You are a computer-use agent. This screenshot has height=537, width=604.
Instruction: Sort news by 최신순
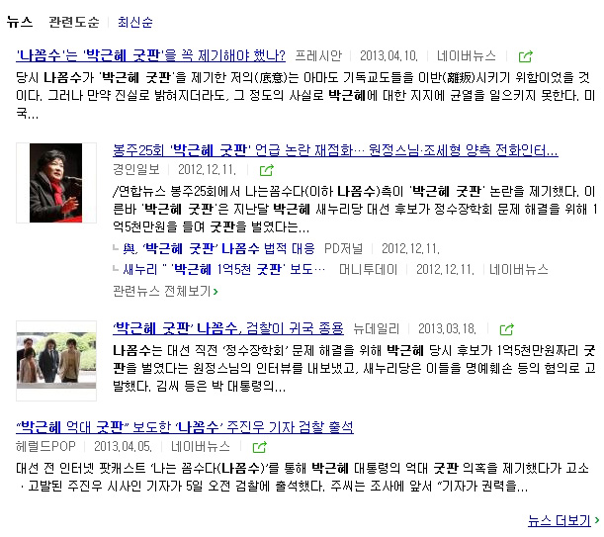(135, 22)
